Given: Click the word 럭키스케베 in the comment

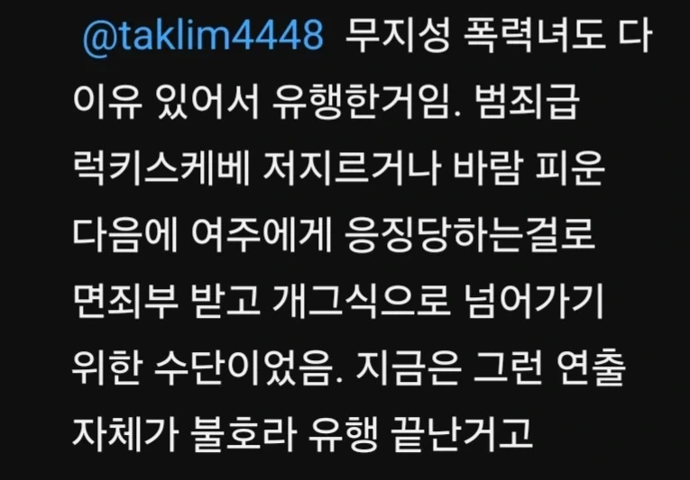Looking at the screenshot, I should click(x=161, y=169).
